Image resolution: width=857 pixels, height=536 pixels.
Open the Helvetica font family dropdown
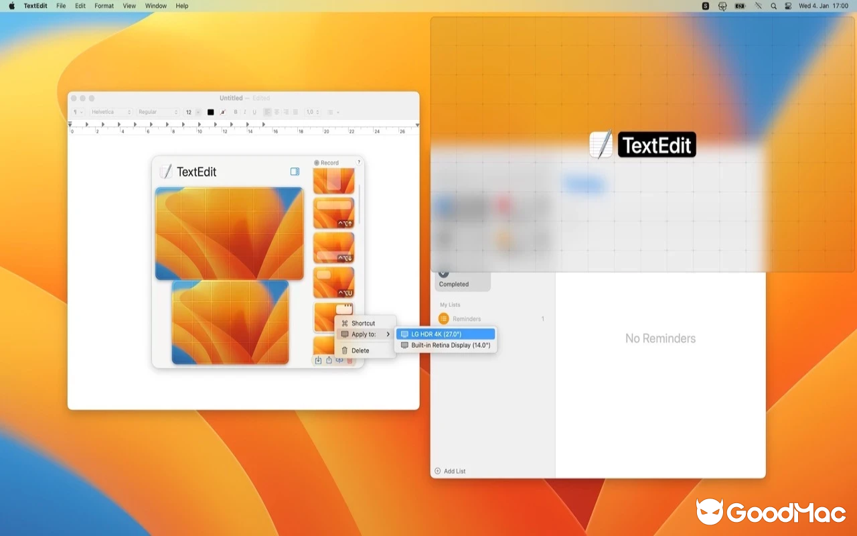click(111, 112)
